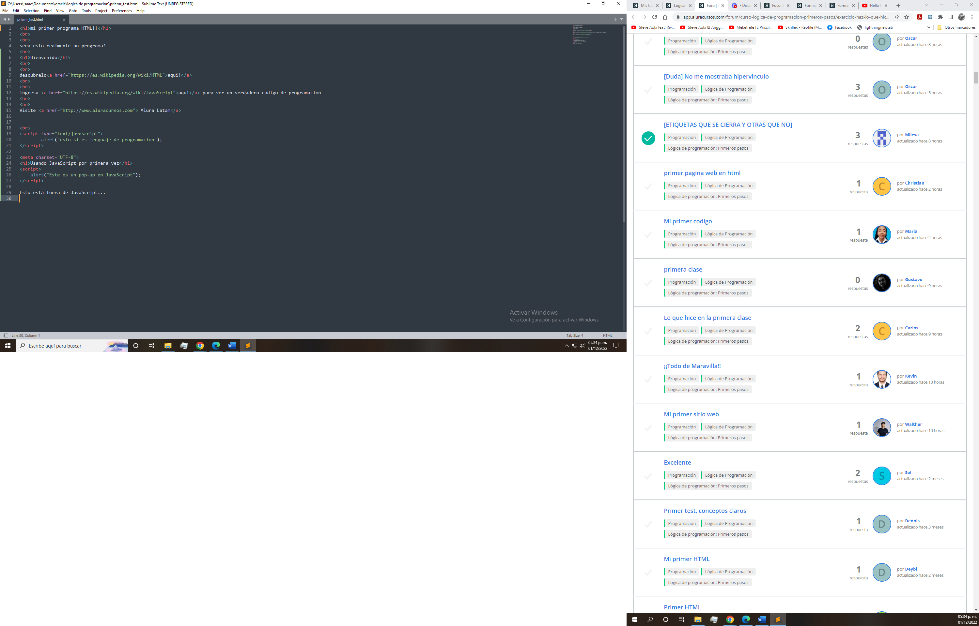Open Task View beside the taskbar search box

click(x=151, y=346)
